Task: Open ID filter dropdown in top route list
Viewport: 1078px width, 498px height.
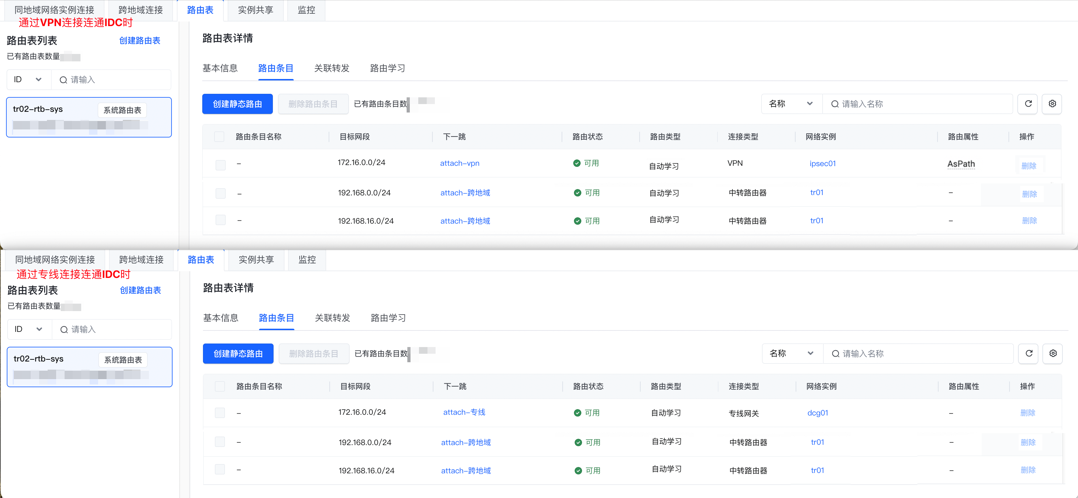Action: pyautogui.click(x=29, y=79)
